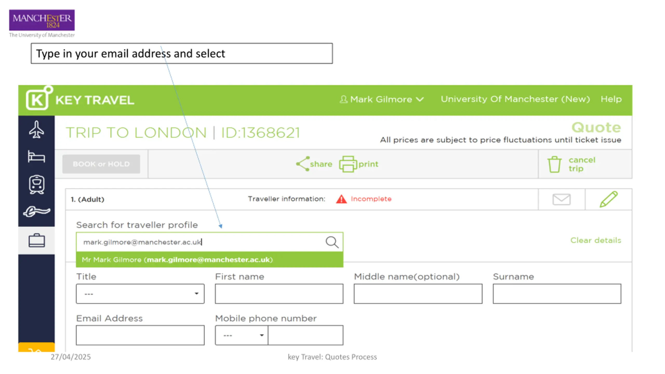The height and width of the screenshot is (374, 665).
Task: Click the cancel trip trash icon
Action: [x=554, y=164]
